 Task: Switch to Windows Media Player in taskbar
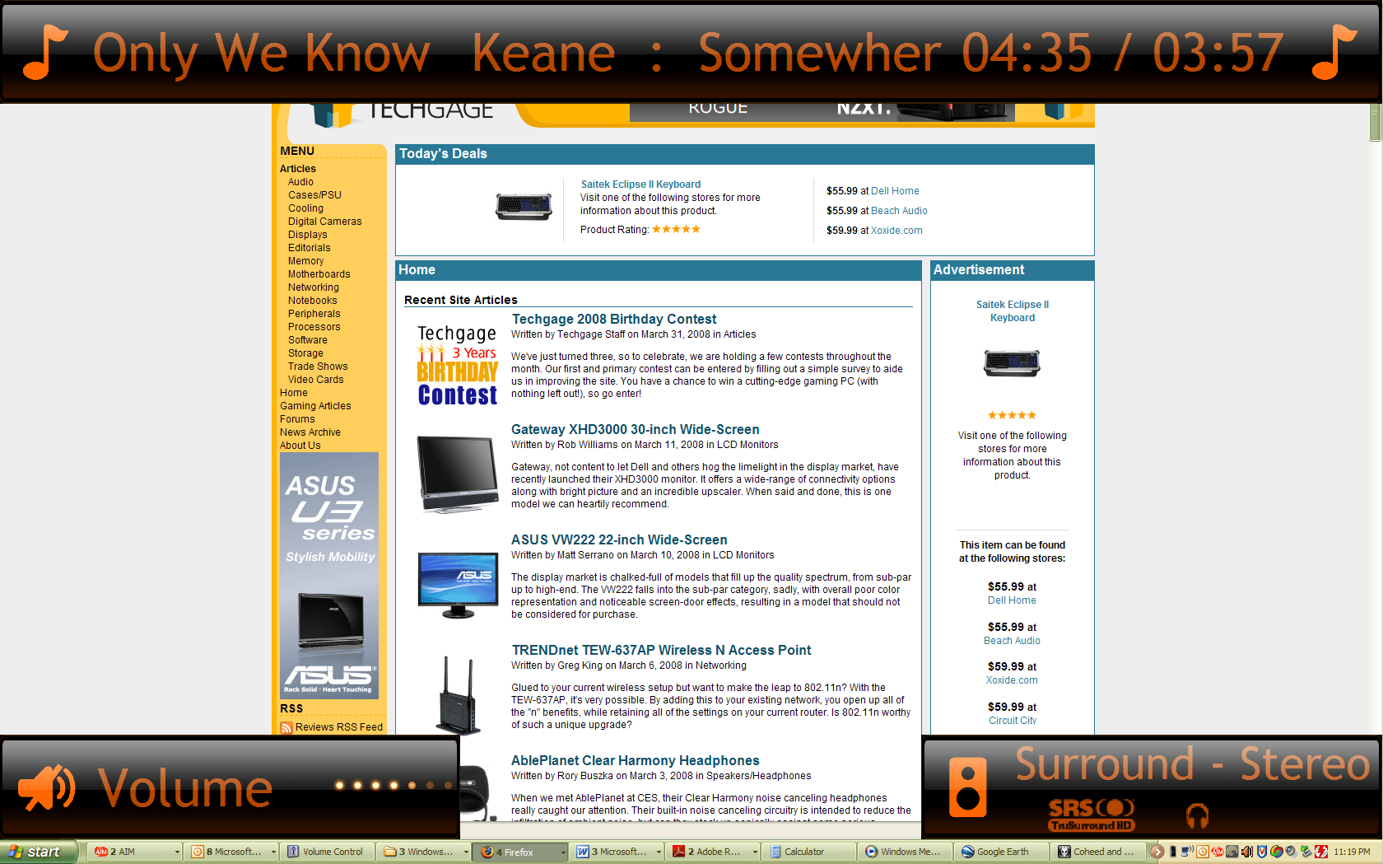pos(905,852)
